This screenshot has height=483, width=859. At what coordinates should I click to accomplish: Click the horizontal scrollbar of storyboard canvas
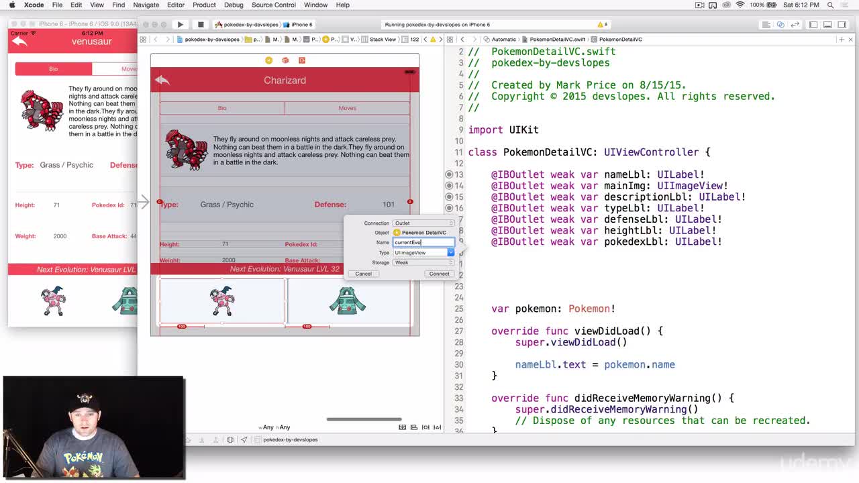364,419
